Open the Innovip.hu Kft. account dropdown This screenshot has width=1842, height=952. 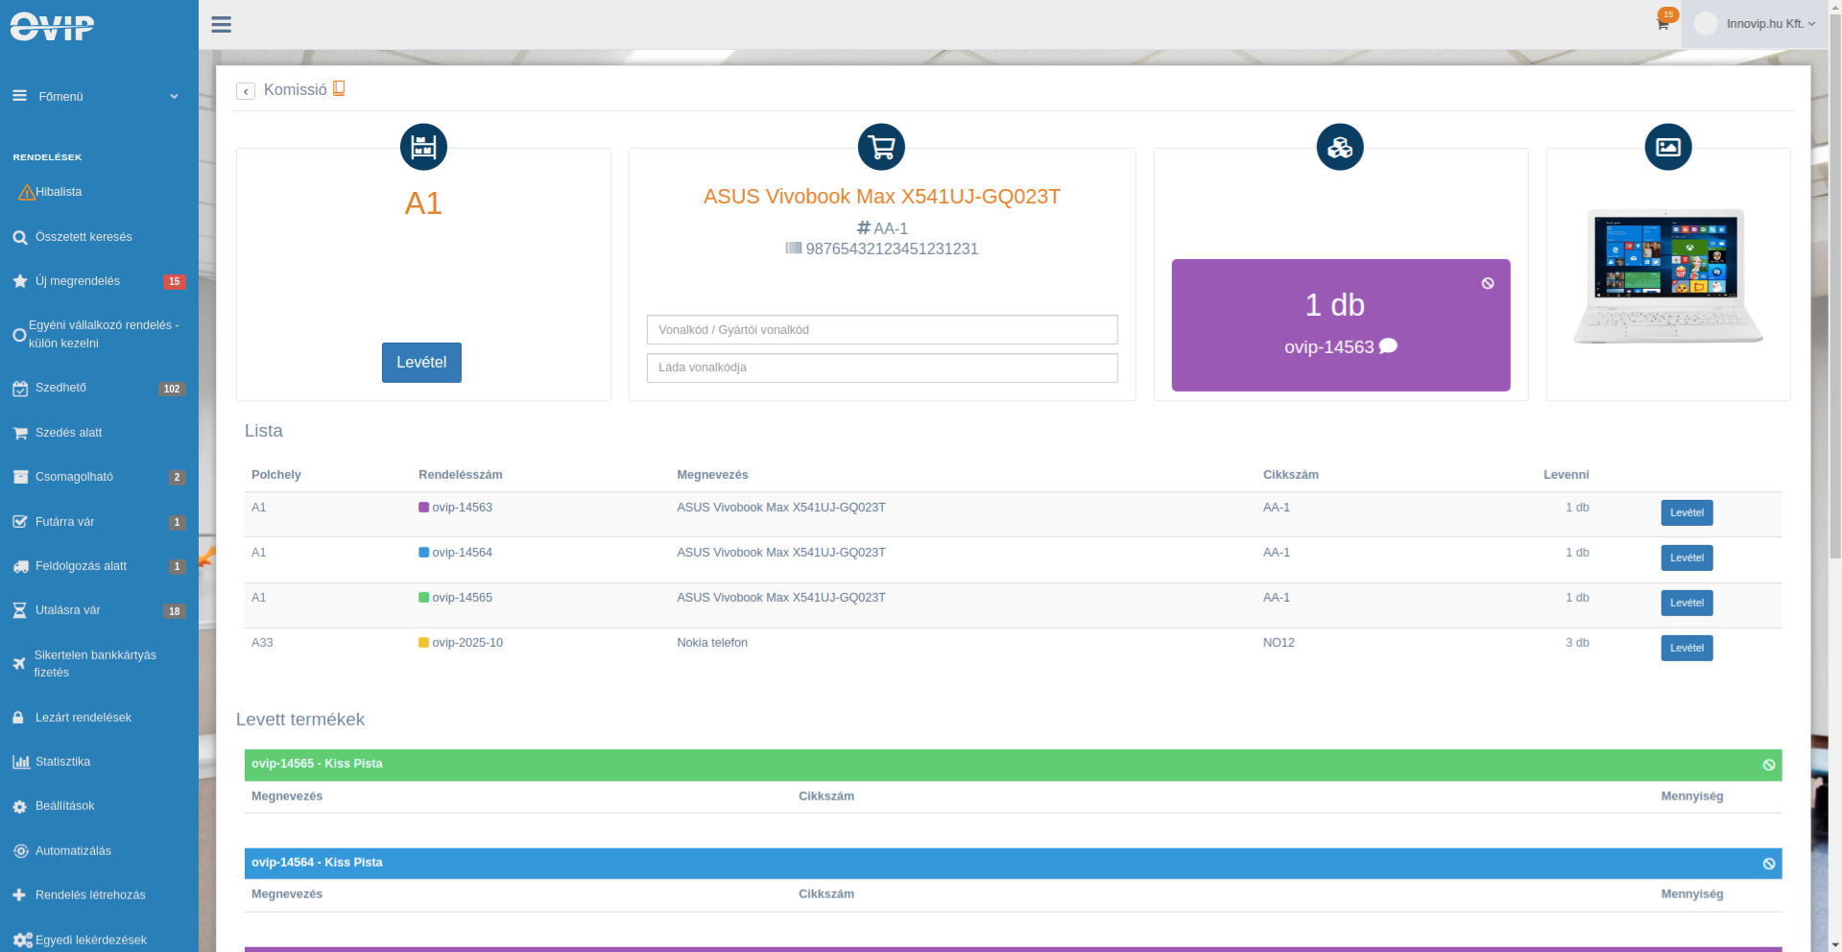pos(1756,24)
